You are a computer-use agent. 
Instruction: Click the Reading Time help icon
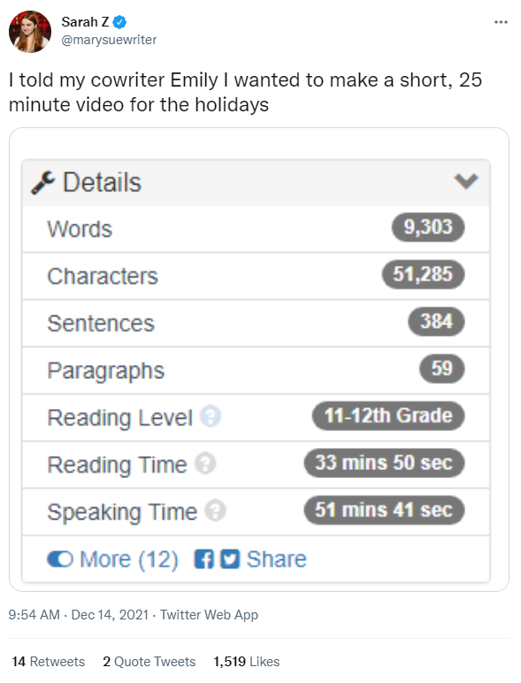tap(205, 463)
